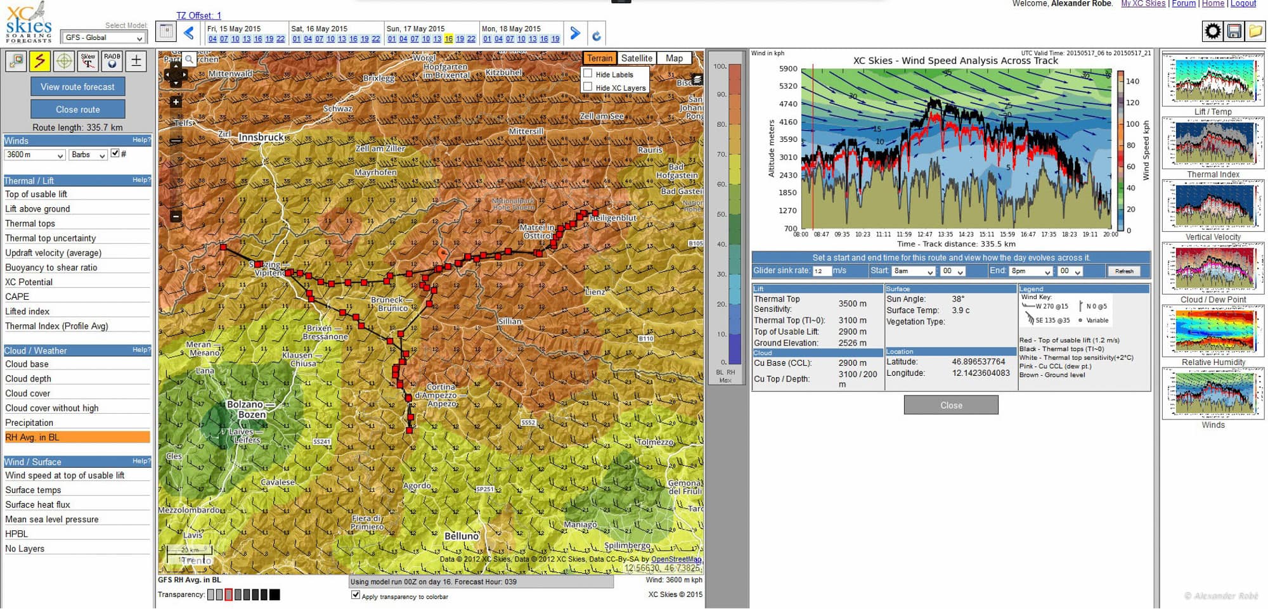Viewport: 1268px width, 609px height.
Task: Zoom out the map with minus button
Action: 176,217
